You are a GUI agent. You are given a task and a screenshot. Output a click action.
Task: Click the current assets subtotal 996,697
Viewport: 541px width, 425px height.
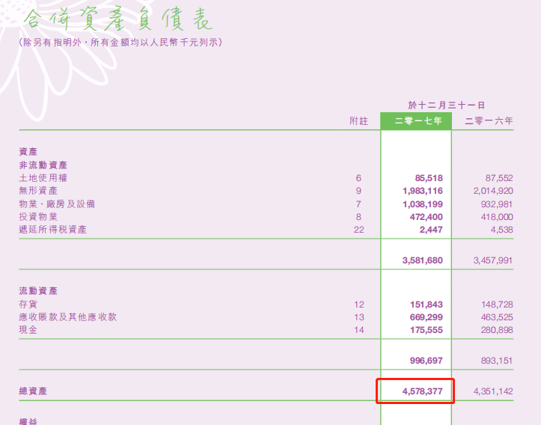coord(426,361)
